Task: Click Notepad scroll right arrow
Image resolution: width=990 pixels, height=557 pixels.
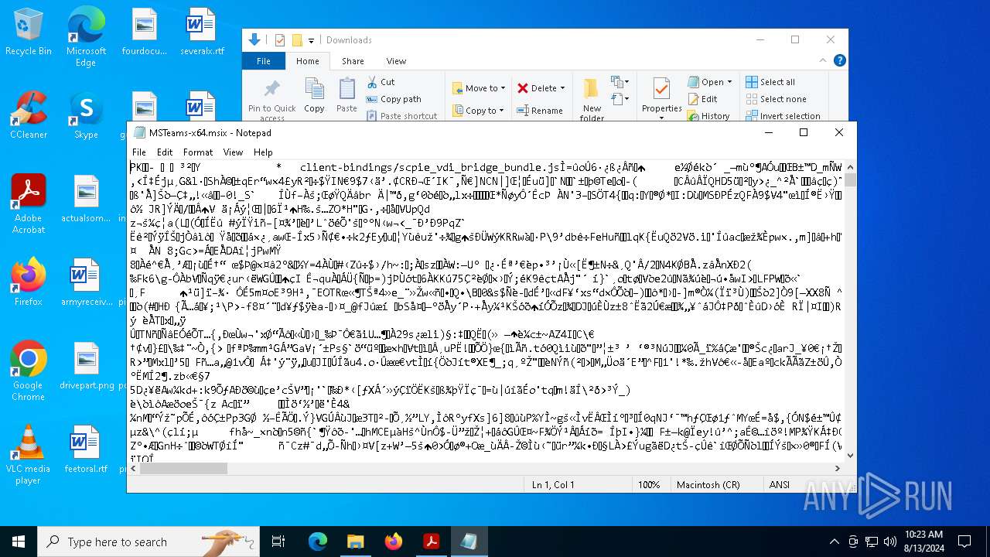Action: pos(838,468)
